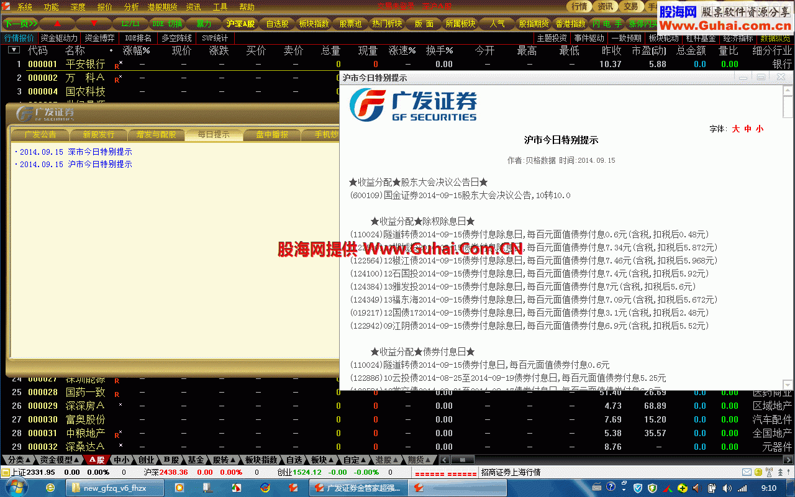Open the 分析 menu
Screen dimensions: 795x497
pyautogui.click(x=132, y=7)
